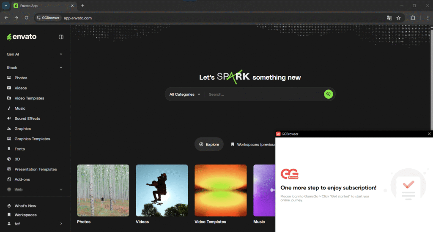Open the Photos forest thumbnail
Viewport: 433px width, 232px height.
[103, 190]
